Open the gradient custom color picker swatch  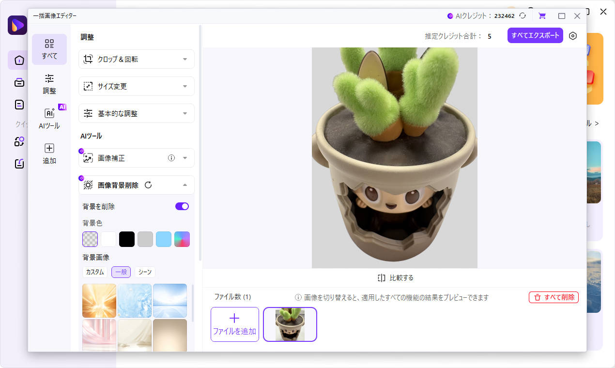pyautogui.click(x=182, y=239)
